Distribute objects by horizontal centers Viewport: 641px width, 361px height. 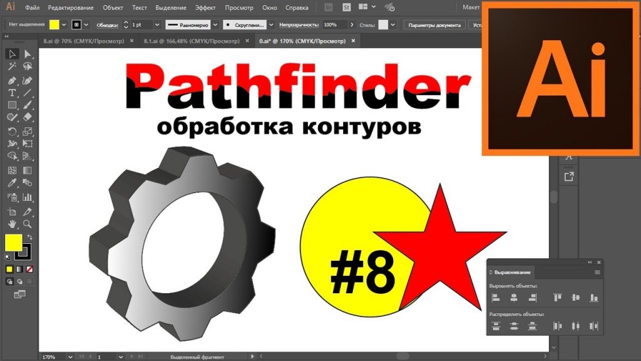pyautogui.click(x=576, y=326)
